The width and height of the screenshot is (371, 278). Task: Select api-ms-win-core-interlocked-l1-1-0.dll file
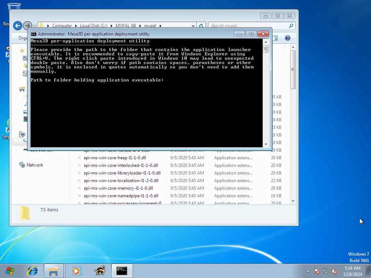pos(121,165)
